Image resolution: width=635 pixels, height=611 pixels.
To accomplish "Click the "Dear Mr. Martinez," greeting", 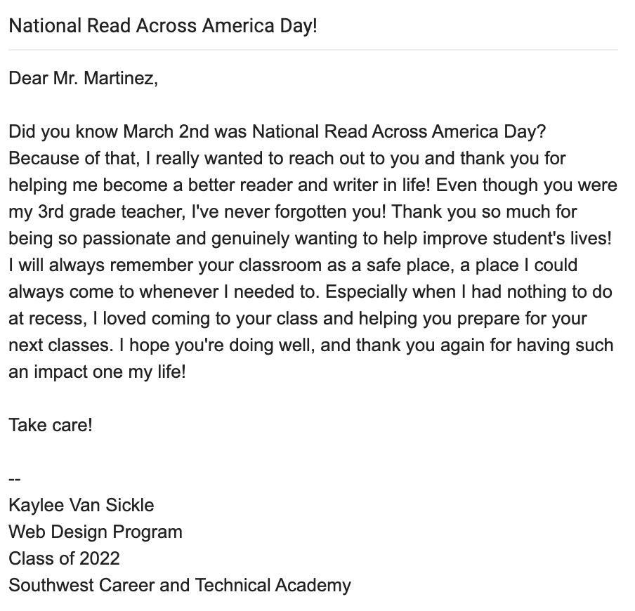I will point(83,78).
